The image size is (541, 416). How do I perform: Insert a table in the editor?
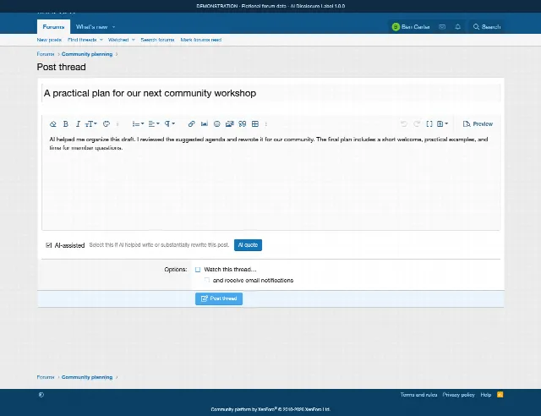click(x=255, y=124)
